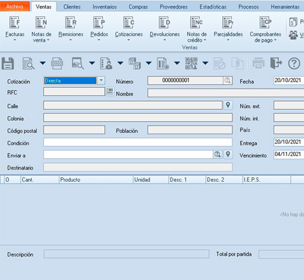The width and height of the screenshot is (304, 280).
Task: Click the search icon in Enviar a field
Action: click(x=217, y=154)
